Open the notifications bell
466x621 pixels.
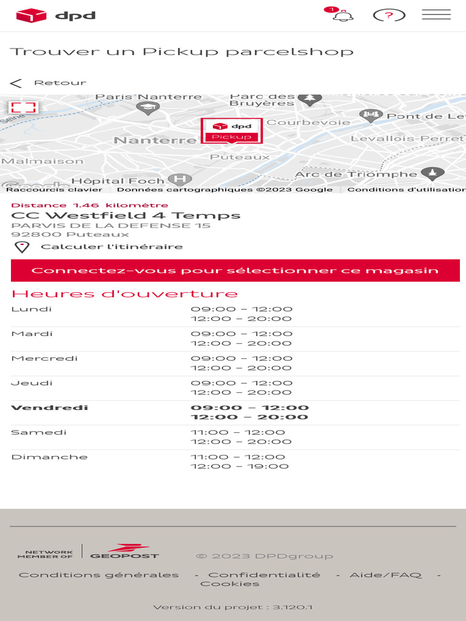tap(342, 15)
